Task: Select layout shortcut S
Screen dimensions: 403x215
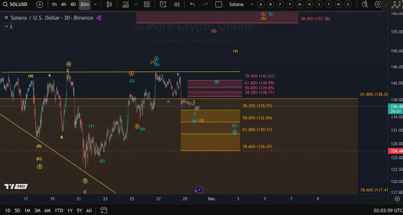Action: pyautogui.click(x=319, y=4)
